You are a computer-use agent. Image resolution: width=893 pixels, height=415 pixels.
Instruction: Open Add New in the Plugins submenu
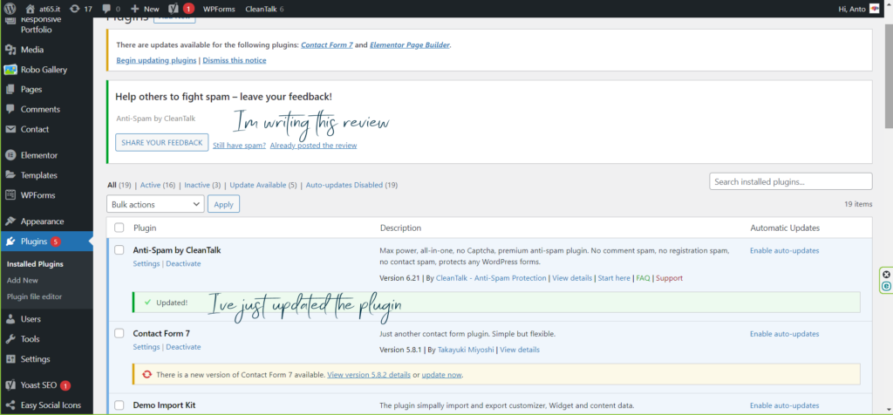coord(23,280)
